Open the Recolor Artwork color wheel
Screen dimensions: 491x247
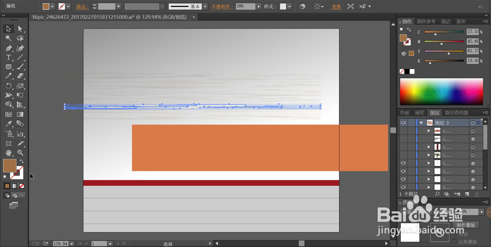point(302,6)
